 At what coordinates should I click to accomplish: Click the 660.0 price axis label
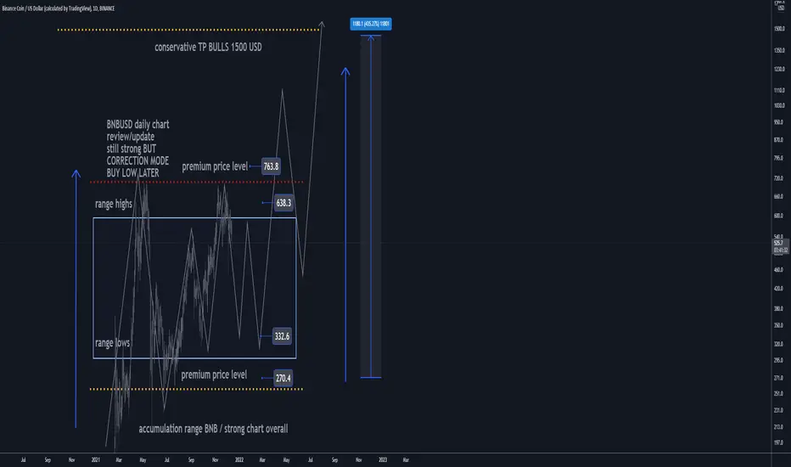tap(778, 196)
